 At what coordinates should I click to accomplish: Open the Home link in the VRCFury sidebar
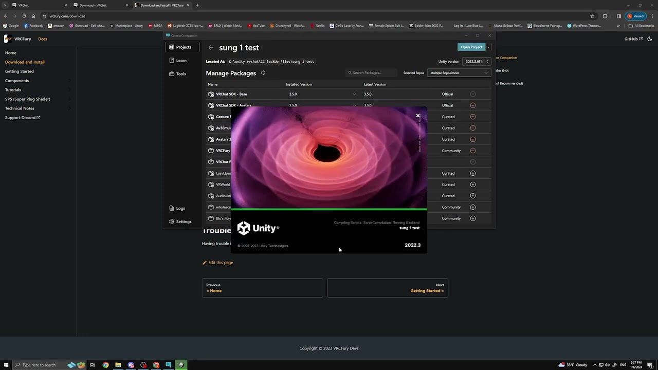pos(11,53)
